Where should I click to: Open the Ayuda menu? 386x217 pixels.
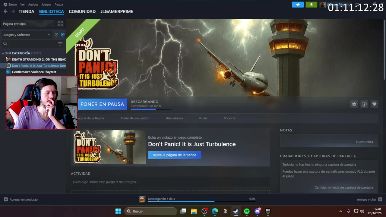click(59, 5)
